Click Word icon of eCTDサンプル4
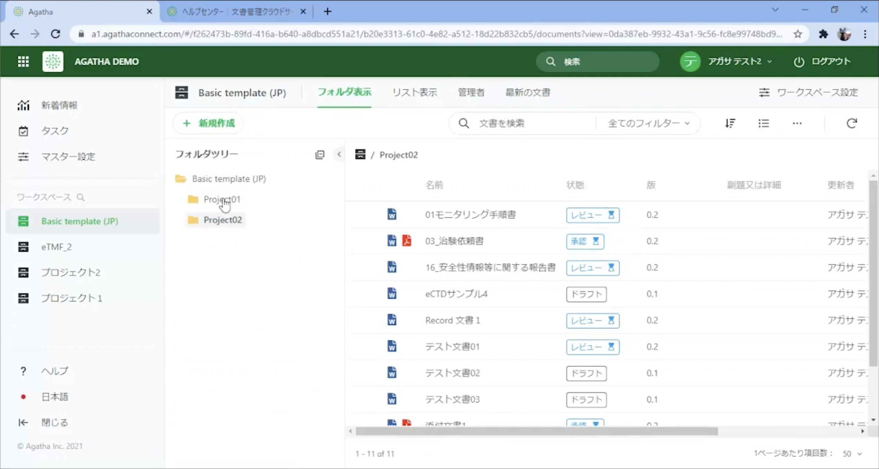Viewport: 879px width, 469px height. [392, 294]
